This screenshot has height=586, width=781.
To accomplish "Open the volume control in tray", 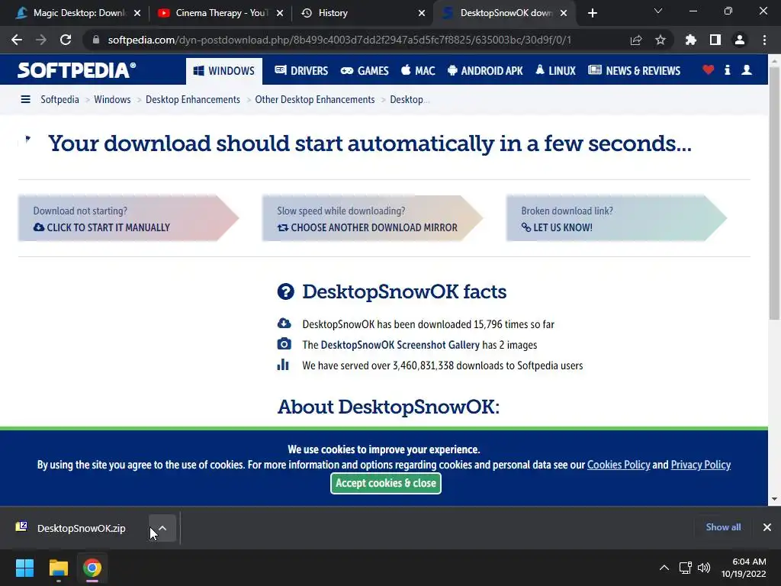I will tap(704, 568).
